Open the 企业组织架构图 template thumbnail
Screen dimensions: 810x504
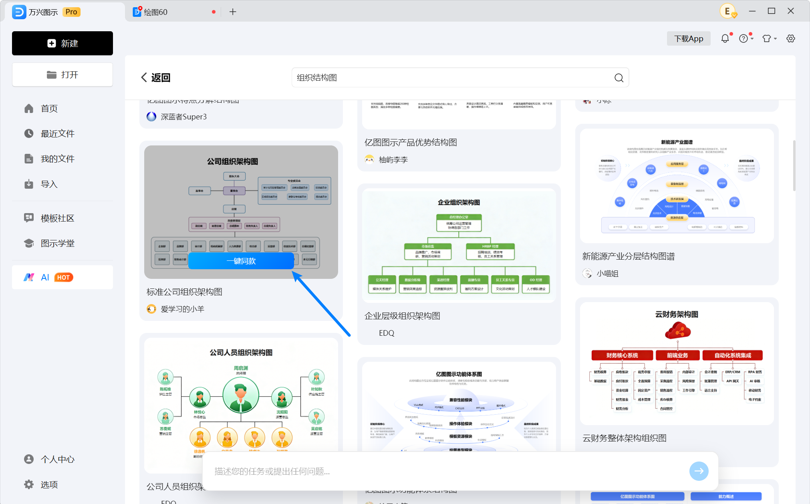(x=459, y=246)
